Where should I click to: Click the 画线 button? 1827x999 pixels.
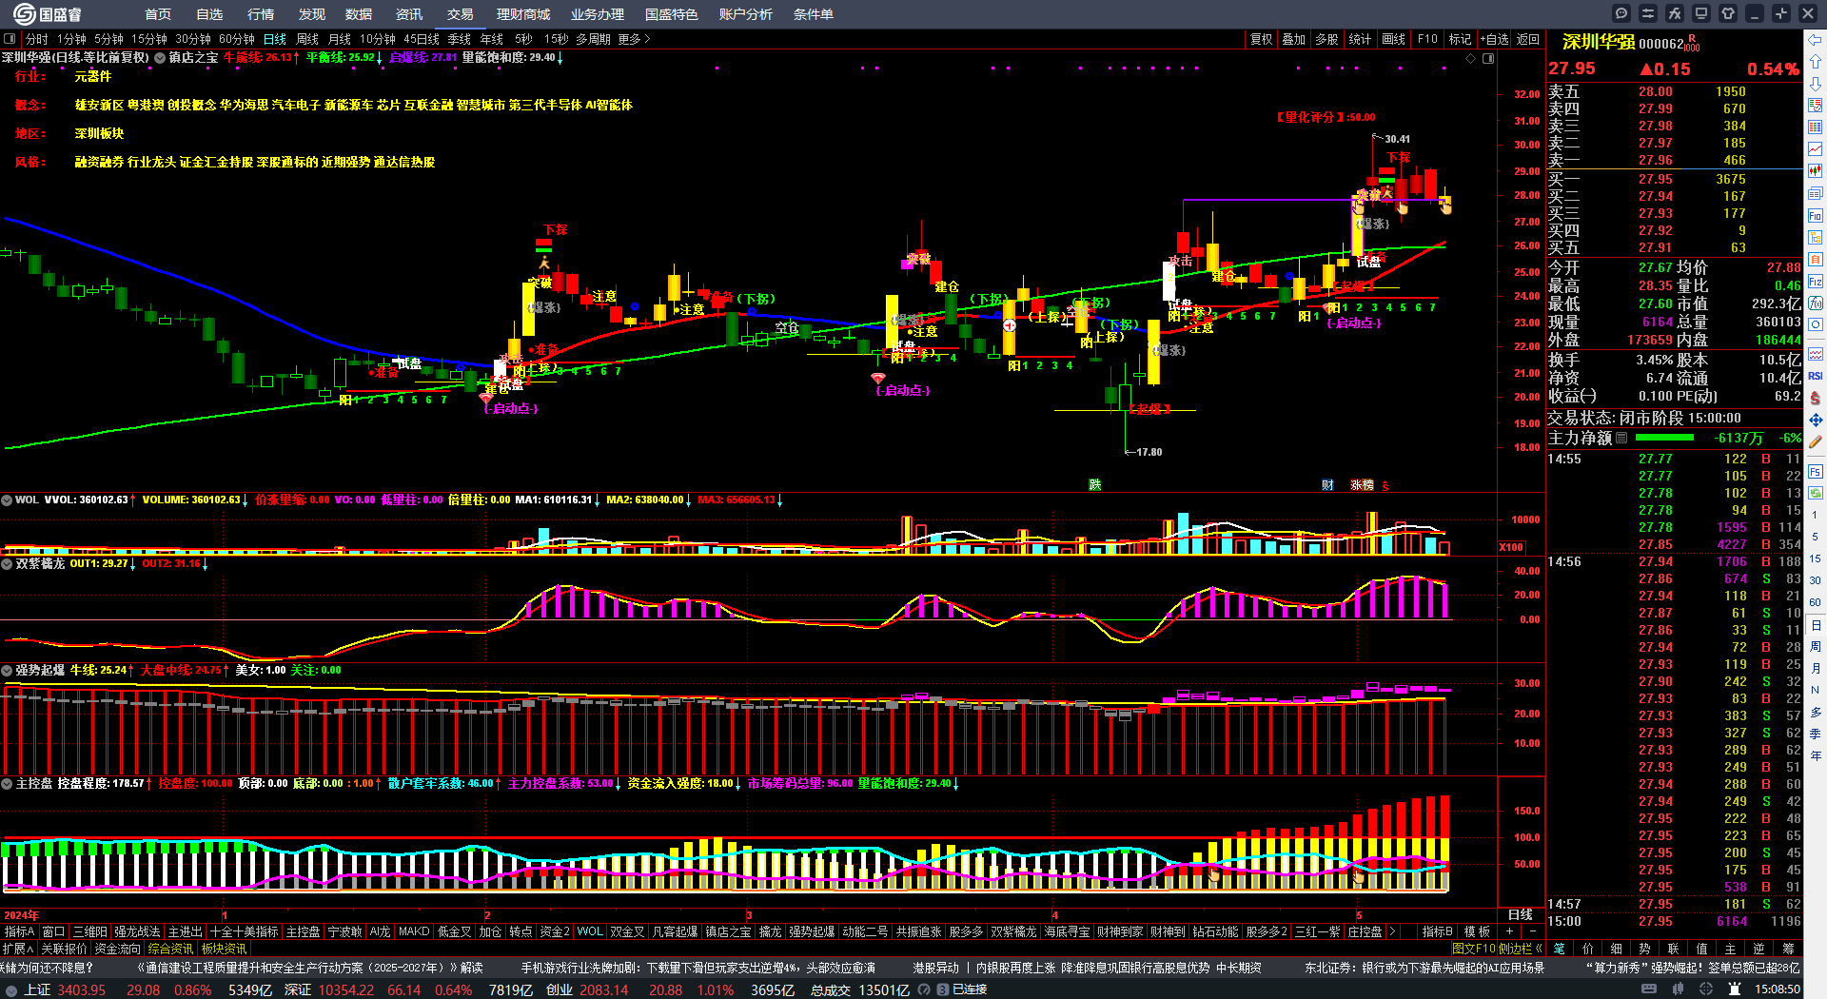point(1394,39)
